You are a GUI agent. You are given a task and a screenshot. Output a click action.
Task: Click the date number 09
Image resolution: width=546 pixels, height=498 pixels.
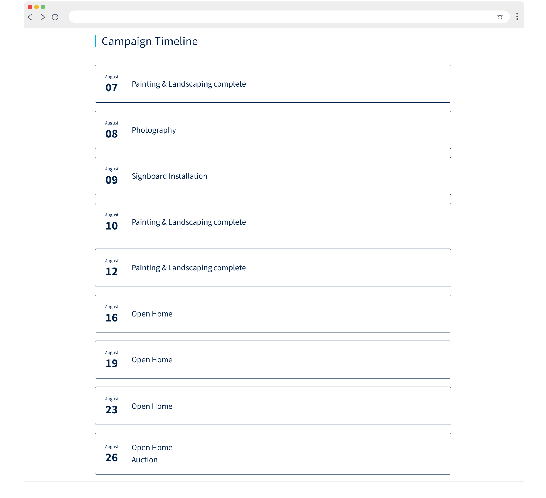click(111, 180)
